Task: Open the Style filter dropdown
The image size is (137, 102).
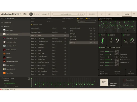Action: 33,21
